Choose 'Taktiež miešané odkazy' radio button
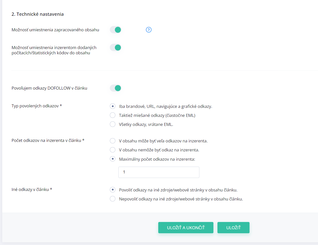Image resolution: width=318 pixels, height=245 pixels. pos(113,115)
